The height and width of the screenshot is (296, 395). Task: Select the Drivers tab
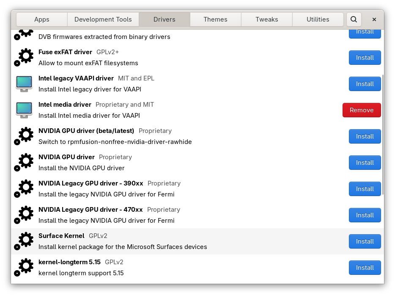165,19
